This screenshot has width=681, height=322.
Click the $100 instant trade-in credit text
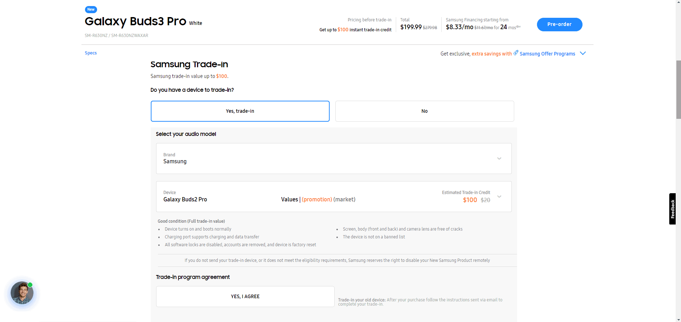tap(355, 30)
